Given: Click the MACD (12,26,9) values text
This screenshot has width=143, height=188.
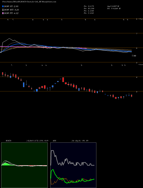Looking at the screenshot, I should pyautogui.click(x=37, y=141).
